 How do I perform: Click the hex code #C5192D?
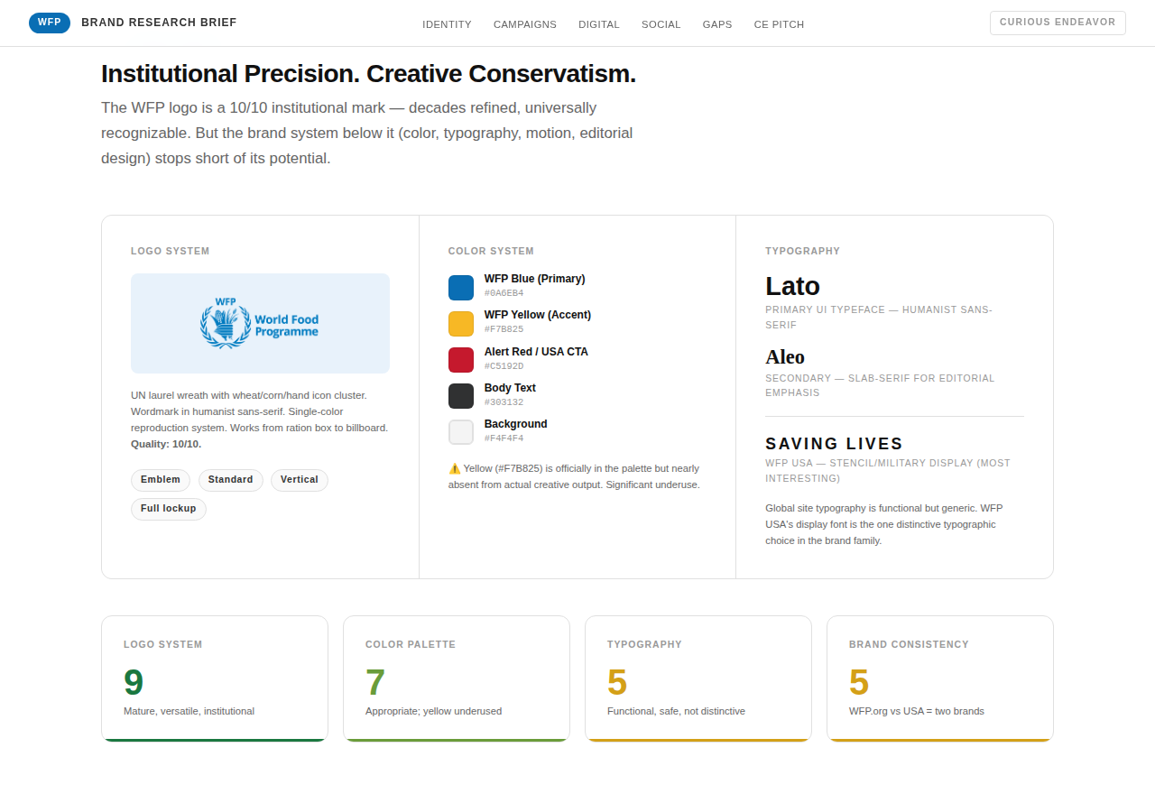point(504,366)
